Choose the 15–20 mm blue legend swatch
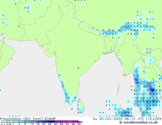Image resolution: width=162 pixels, height=125 pixels. tap(40, 122)
